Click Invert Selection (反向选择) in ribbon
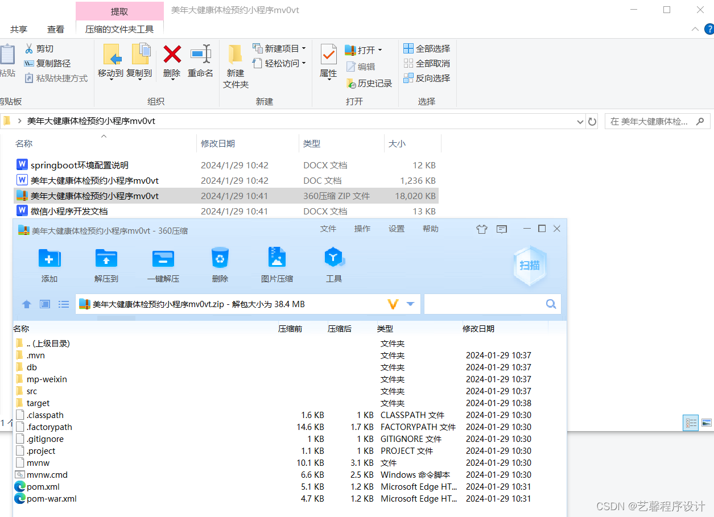 (x=427, y=78)
